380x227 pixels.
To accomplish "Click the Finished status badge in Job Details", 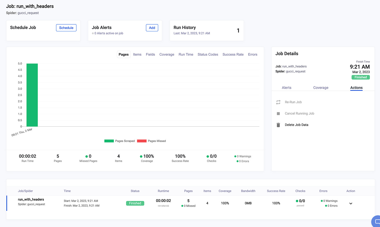I will (x=360, y=77).
